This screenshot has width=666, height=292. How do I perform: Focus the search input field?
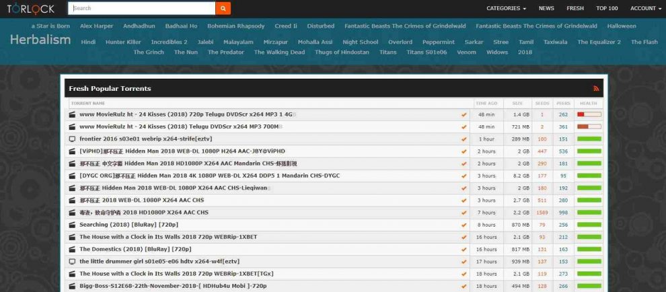tap(141, 8)
